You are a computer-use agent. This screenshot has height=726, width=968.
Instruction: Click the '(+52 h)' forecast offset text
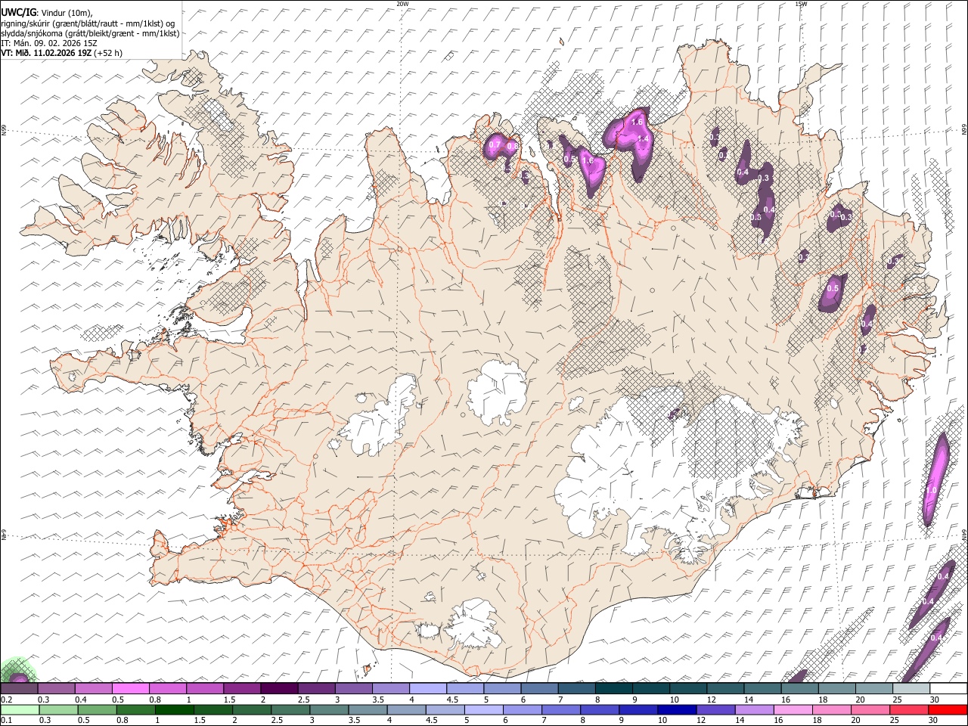[108, 53]
